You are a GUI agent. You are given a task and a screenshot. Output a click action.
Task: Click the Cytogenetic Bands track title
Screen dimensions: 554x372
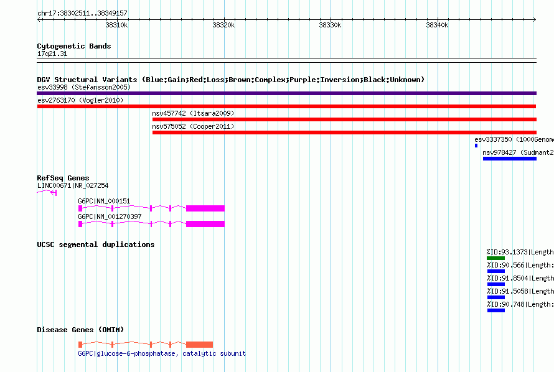[74, 46]
